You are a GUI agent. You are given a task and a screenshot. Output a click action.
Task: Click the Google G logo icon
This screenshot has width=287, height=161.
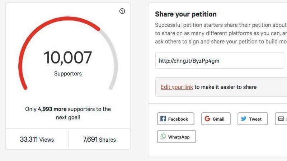click(207, 119)
